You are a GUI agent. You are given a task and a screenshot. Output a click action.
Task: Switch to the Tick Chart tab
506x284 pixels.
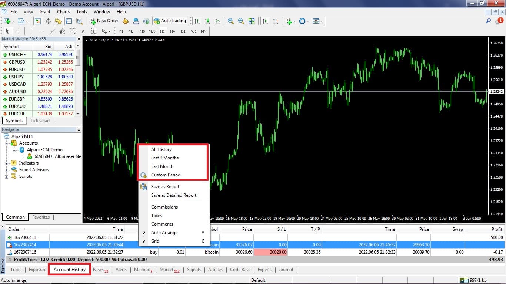(40, 121)
